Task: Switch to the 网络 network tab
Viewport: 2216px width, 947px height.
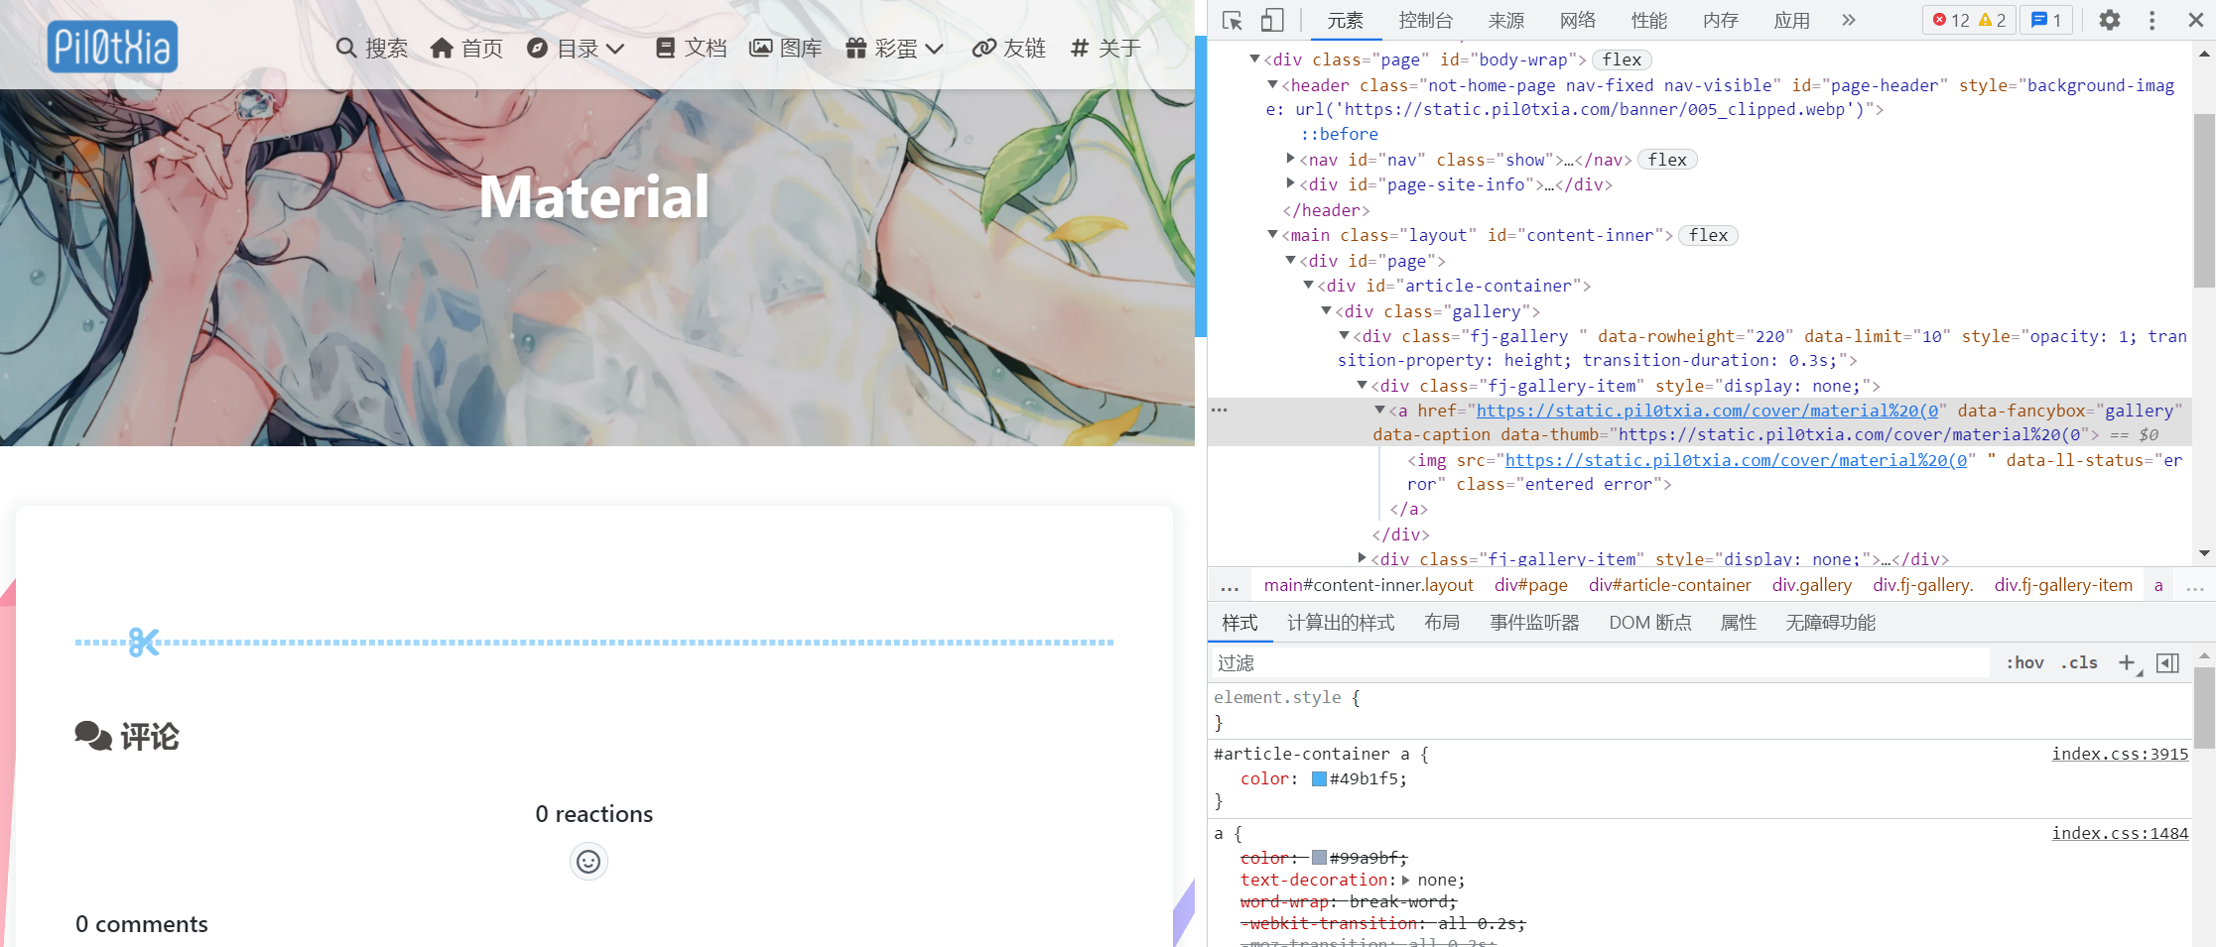Action: pos(1576,20)
